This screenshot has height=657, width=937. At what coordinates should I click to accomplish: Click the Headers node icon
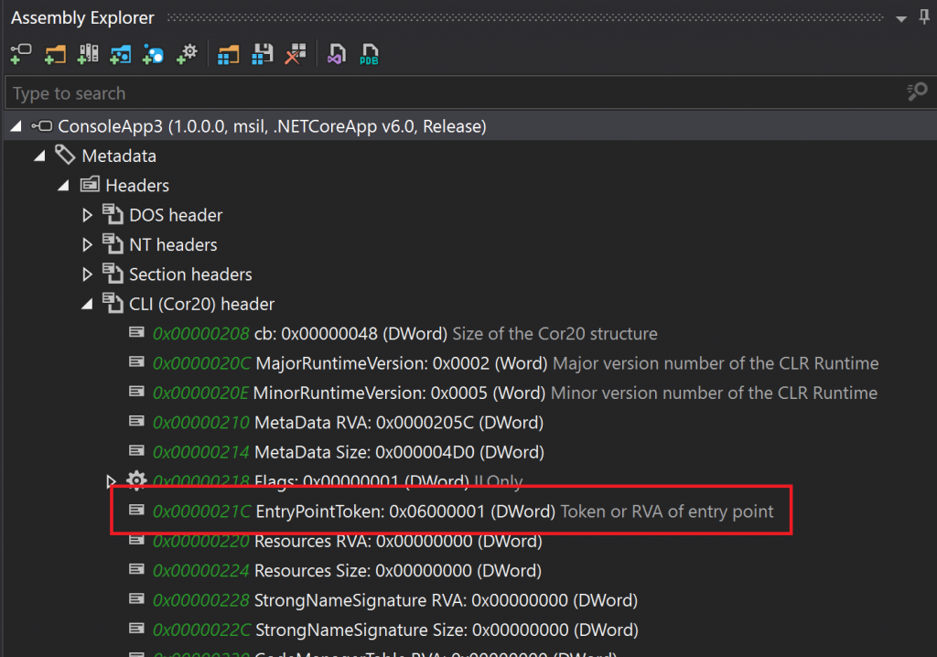click(90, 184)
